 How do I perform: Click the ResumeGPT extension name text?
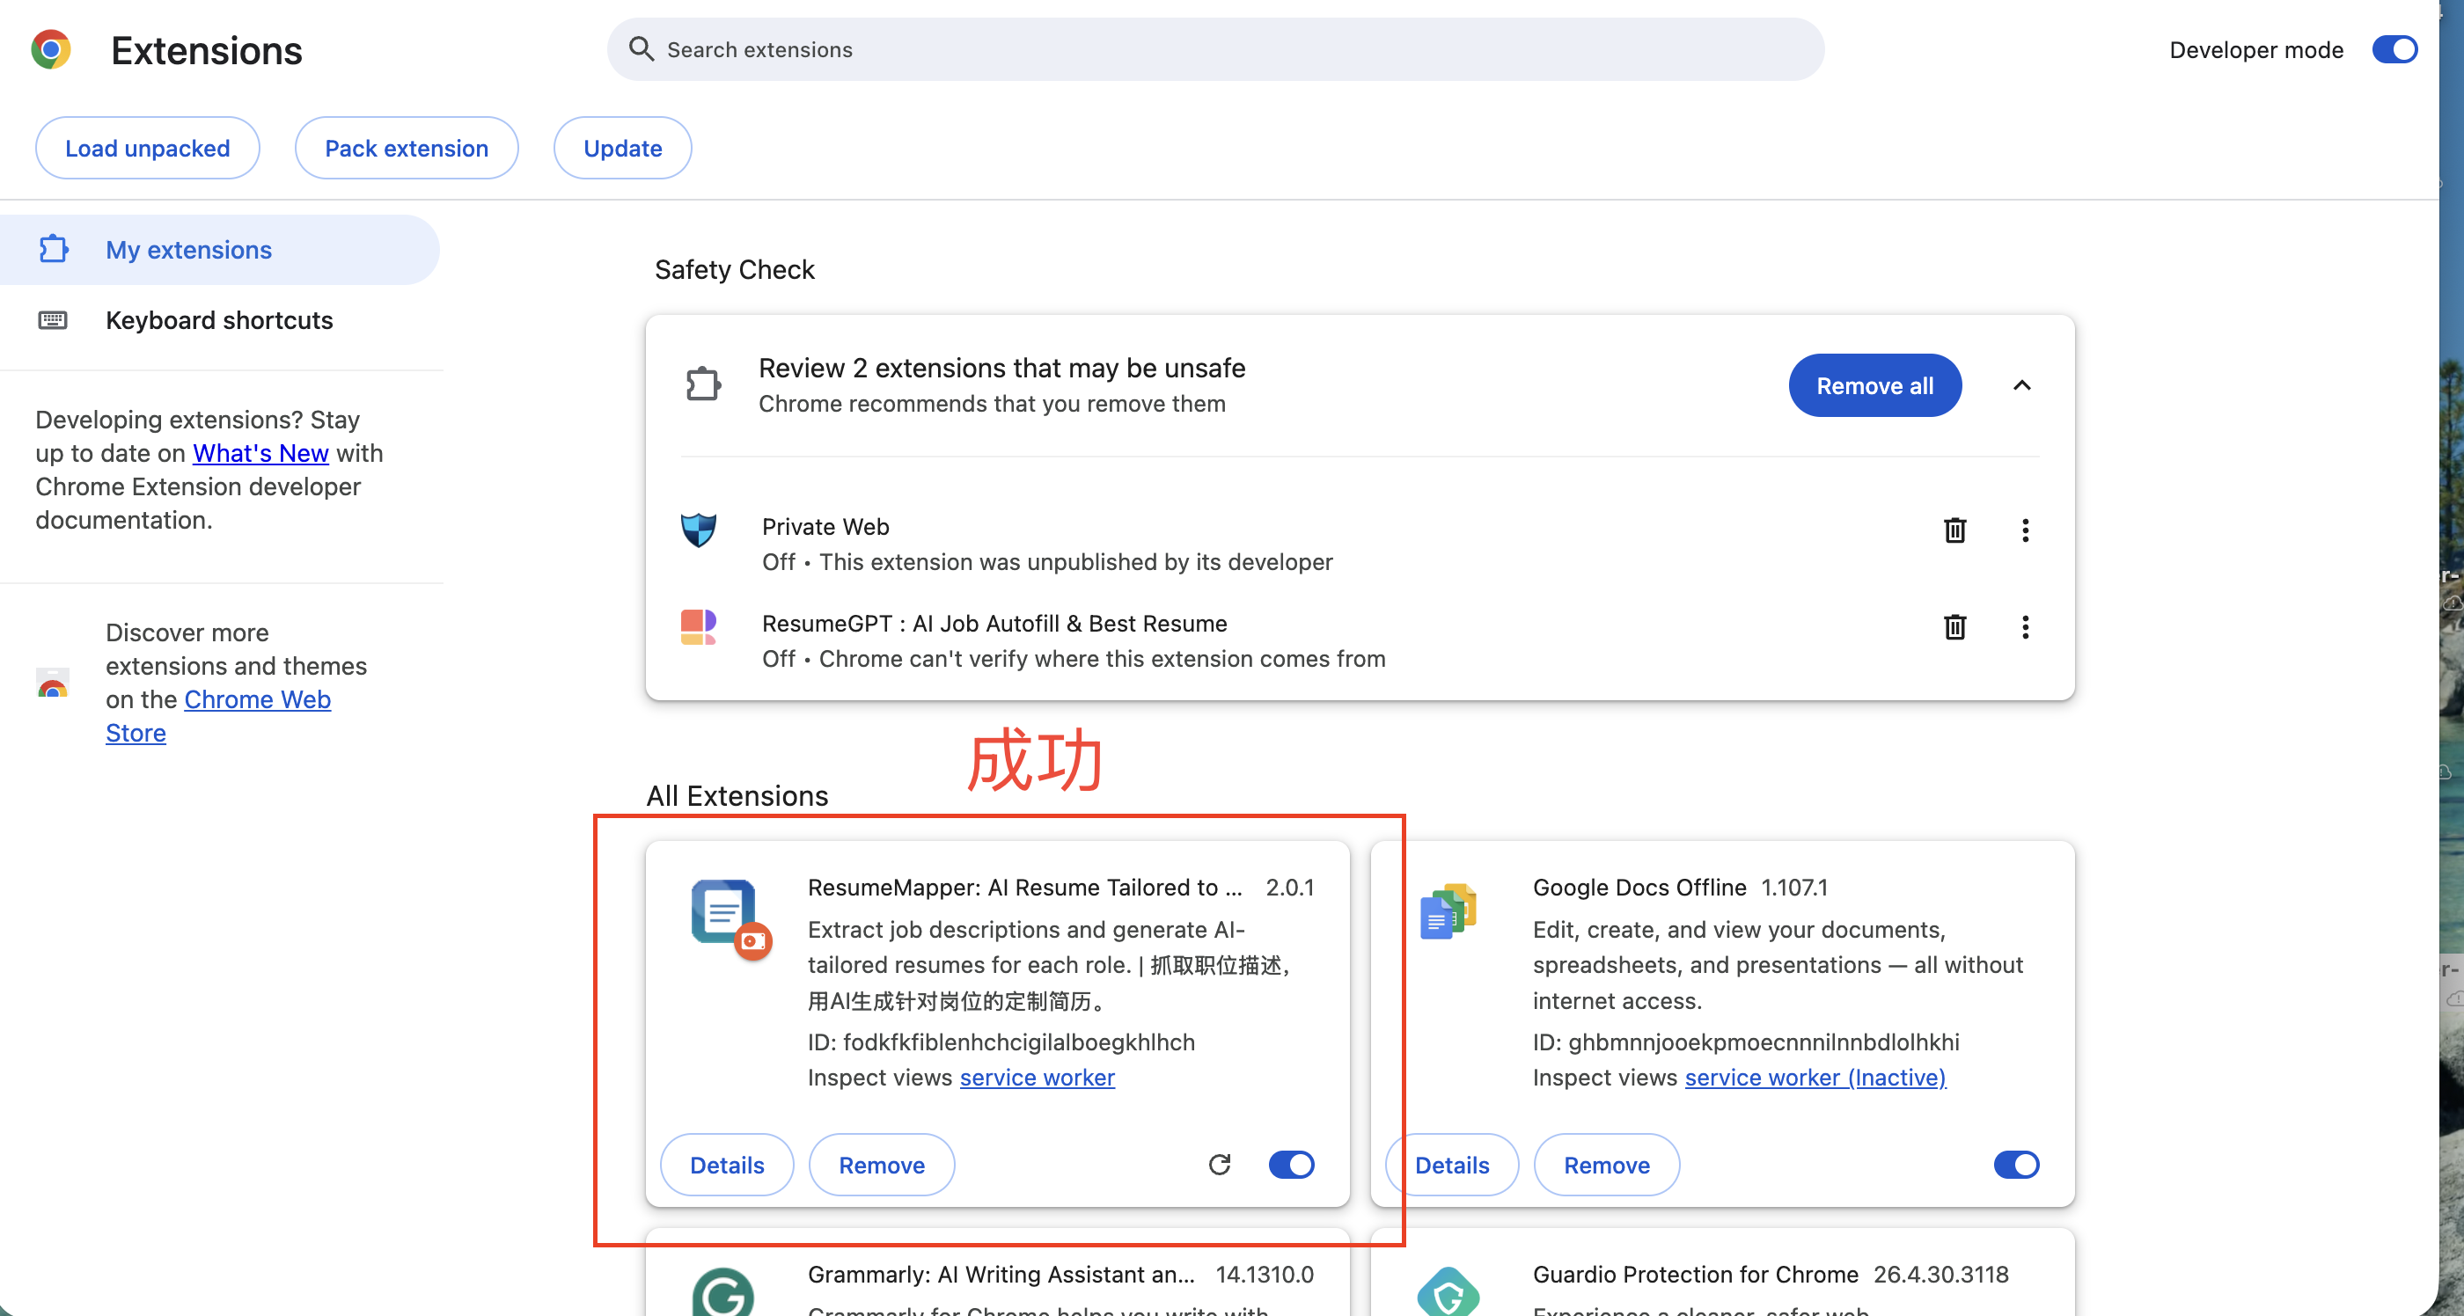(x=994, y=623)
